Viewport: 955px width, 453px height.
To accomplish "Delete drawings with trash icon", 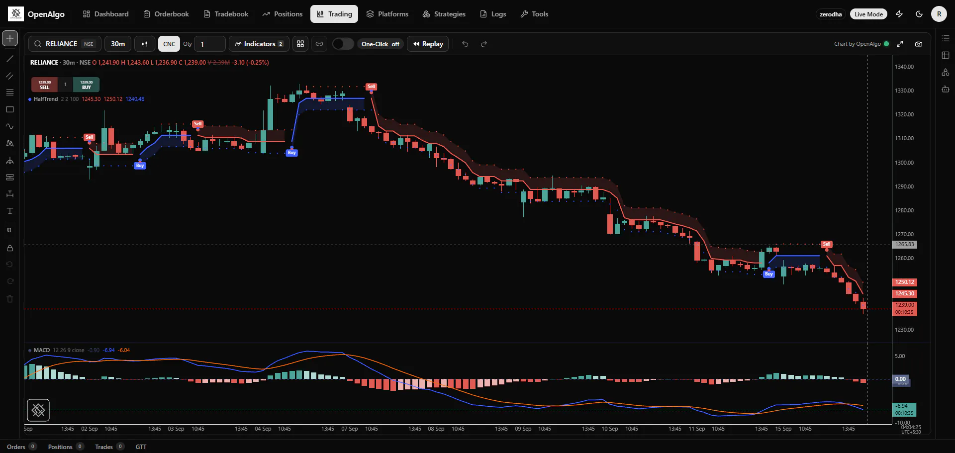I will (9, 299).
